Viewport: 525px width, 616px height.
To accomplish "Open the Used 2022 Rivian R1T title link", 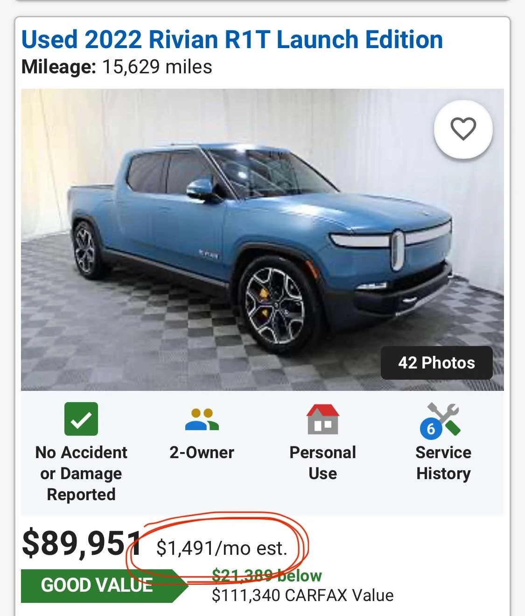I will (x=232, y=39).
